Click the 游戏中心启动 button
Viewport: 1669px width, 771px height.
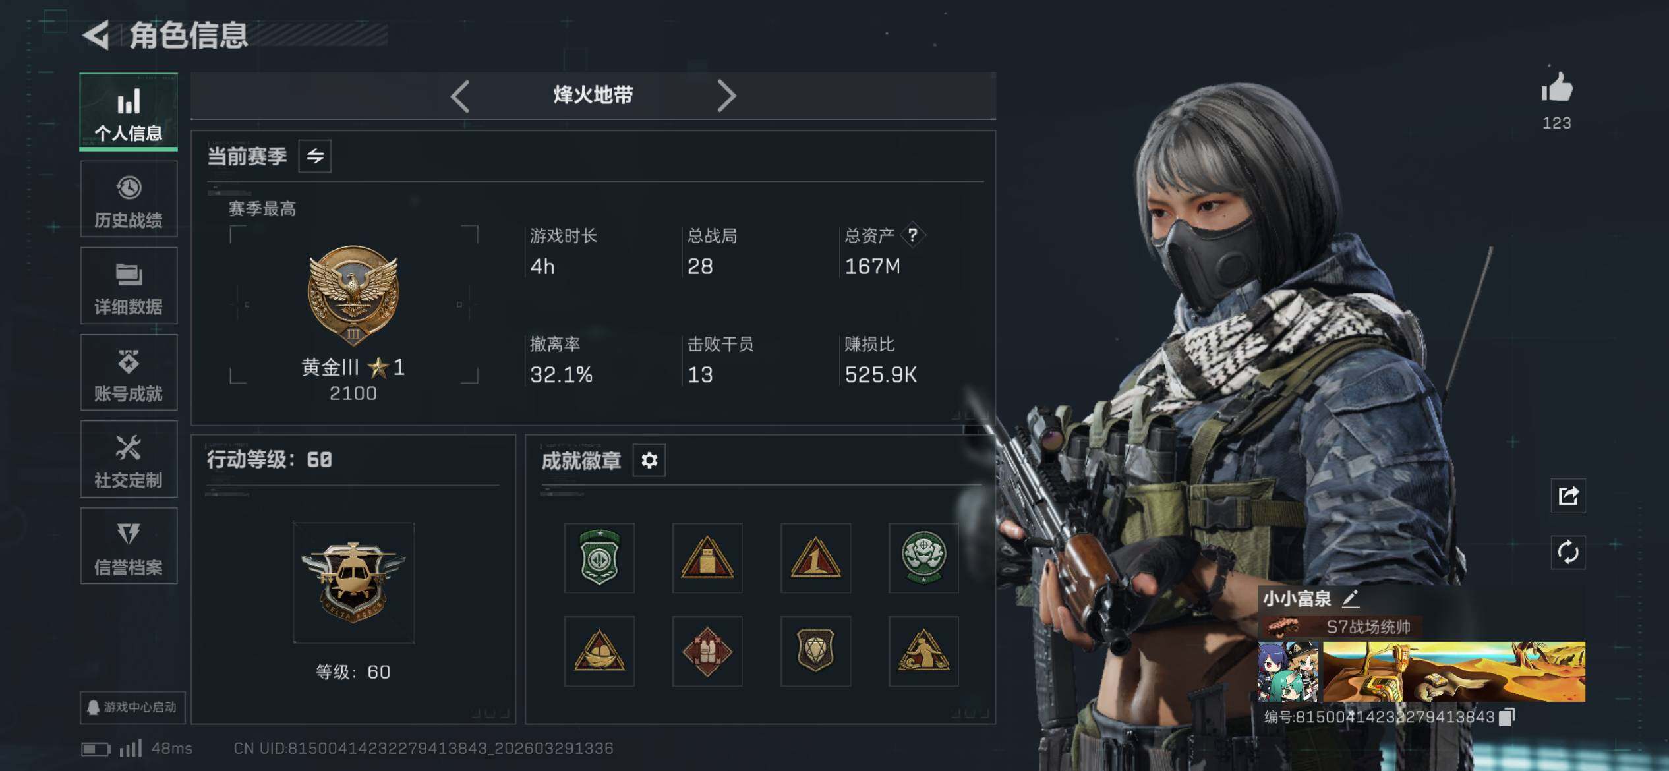pyautogui.click(x=132, y=707)
